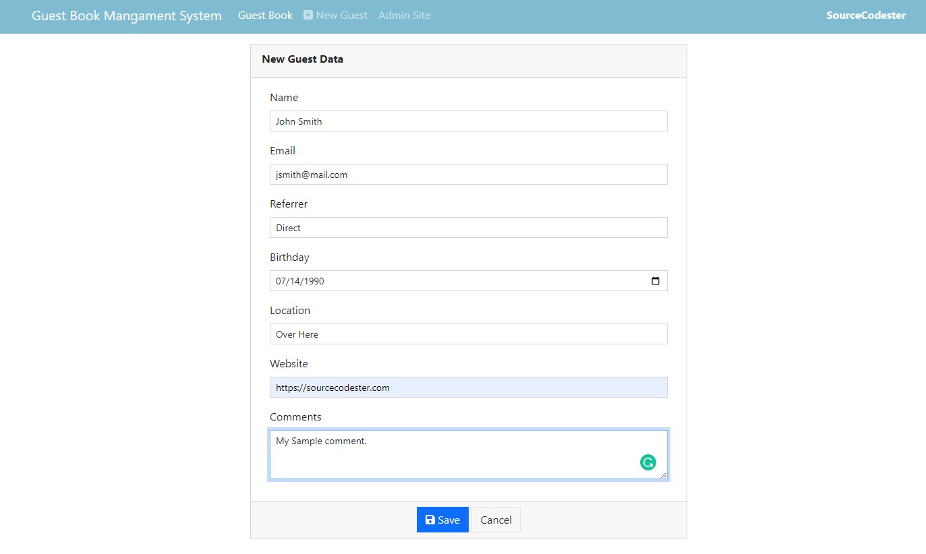Select the Email field with jsmith@mail.com
This screenshot has width=926, height=554.
click(468, 174)
